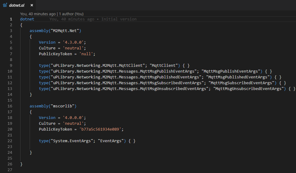
Task: Click 'You, 40 minutes ago' CodeLens text
Action: 38,14
